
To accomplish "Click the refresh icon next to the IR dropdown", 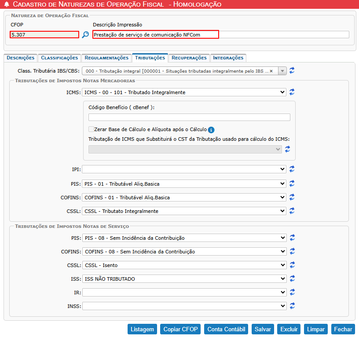I will [x=292, y=292].
